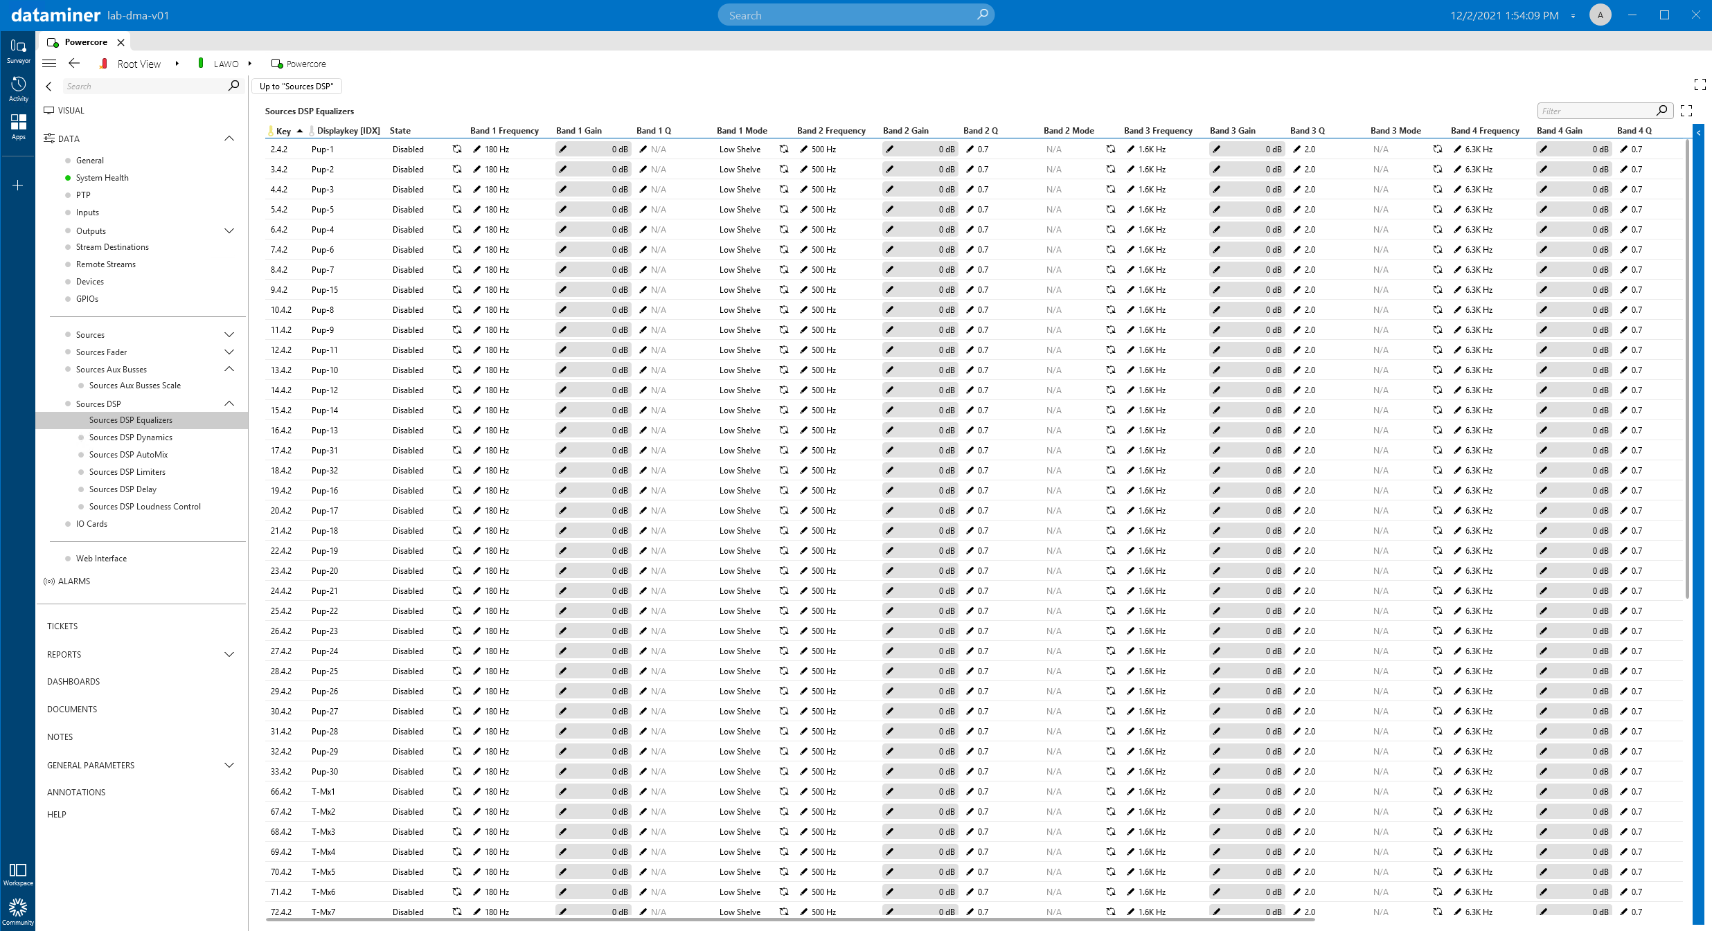Image resolution: width=1712 pixels, height=931 pixels.
Task: Go to Root View breadcrumb
Action: click(139, 64)
